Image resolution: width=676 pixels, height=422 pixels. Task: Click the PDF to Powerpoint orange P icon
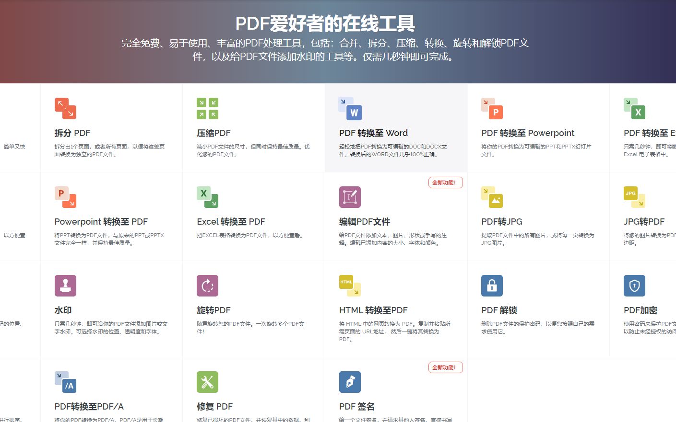[x=492, y=109]
